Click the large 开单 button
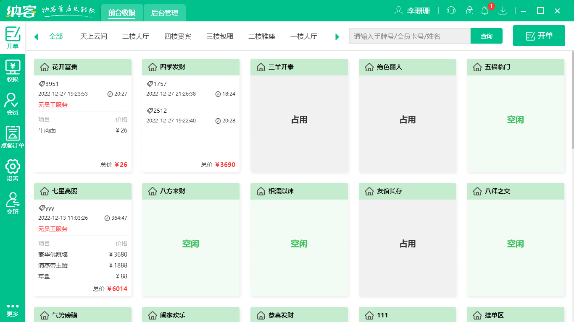 (540, 36)
